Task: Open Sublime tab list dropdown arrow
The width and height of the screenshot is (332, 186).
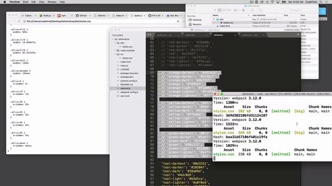Action: 298,35
